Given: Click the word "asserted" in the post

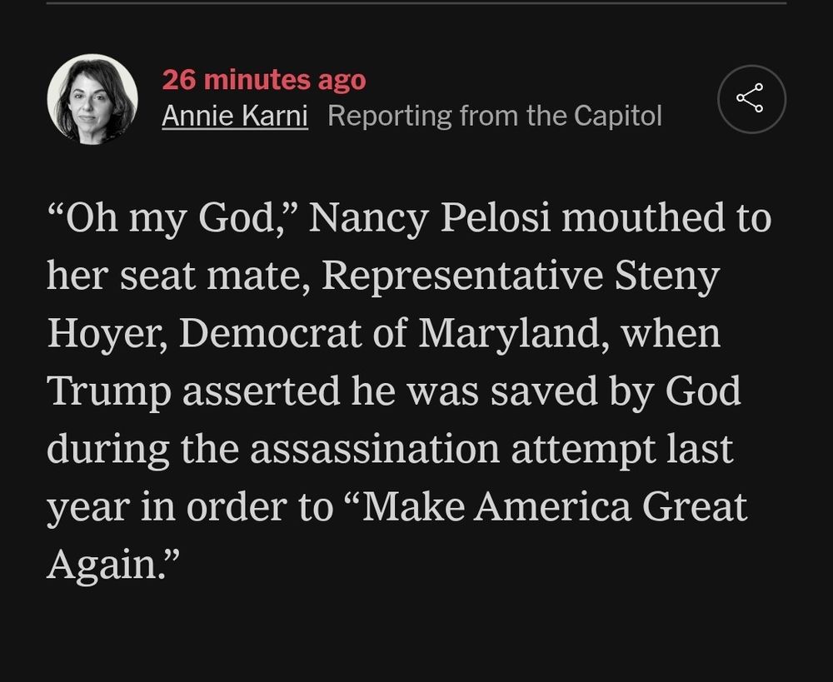Looking at the screenshot, I should point(261,391).
